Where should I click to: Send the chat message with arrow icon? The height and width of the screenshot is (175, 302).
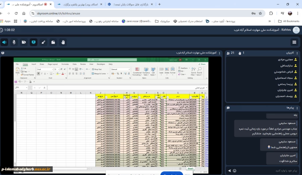[230, 171]
